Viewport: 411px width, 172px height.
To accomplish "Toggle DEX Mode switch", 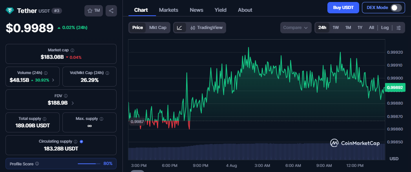I will (x=396, y=7).
